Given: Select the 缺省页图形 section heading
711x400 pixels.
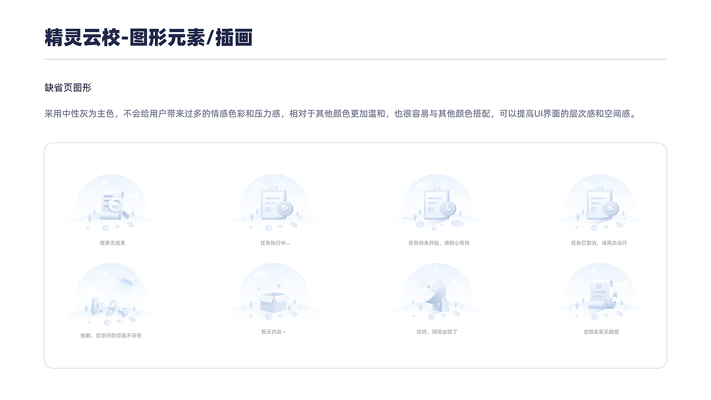Looking at the screenshot, I should [68, 88].
